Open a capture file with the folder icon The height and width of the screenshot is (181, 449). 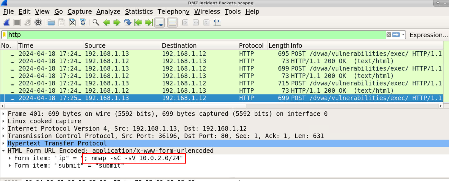click(51, 23)
